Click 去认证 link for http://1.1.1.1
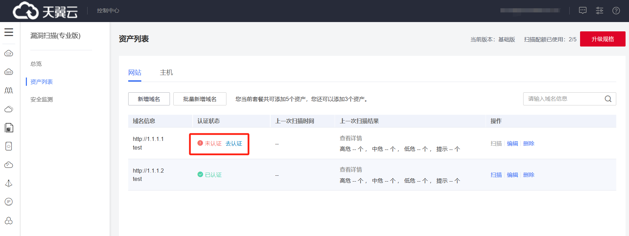 pos(234,143)
